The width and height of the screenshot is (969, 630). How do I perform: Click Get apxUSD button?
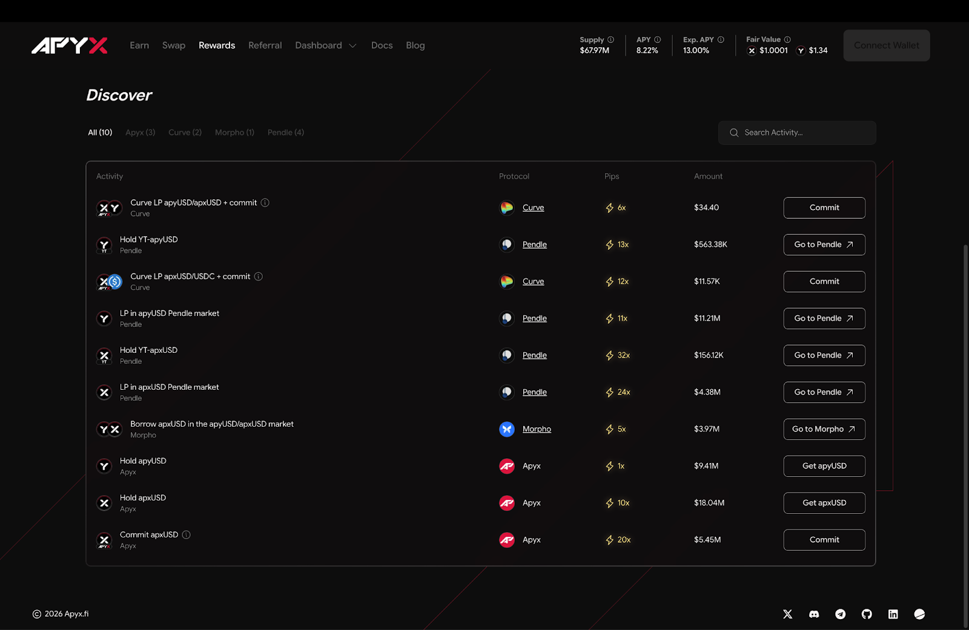824,503
